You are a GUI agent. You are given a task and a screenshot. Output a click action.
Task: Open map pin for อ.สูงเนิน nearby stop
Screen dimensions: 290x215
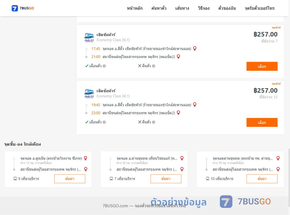coord(86,158)
